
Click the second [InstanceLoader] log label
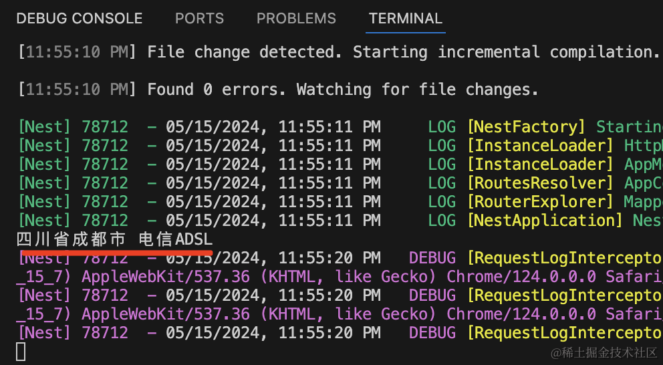(540, 164)
